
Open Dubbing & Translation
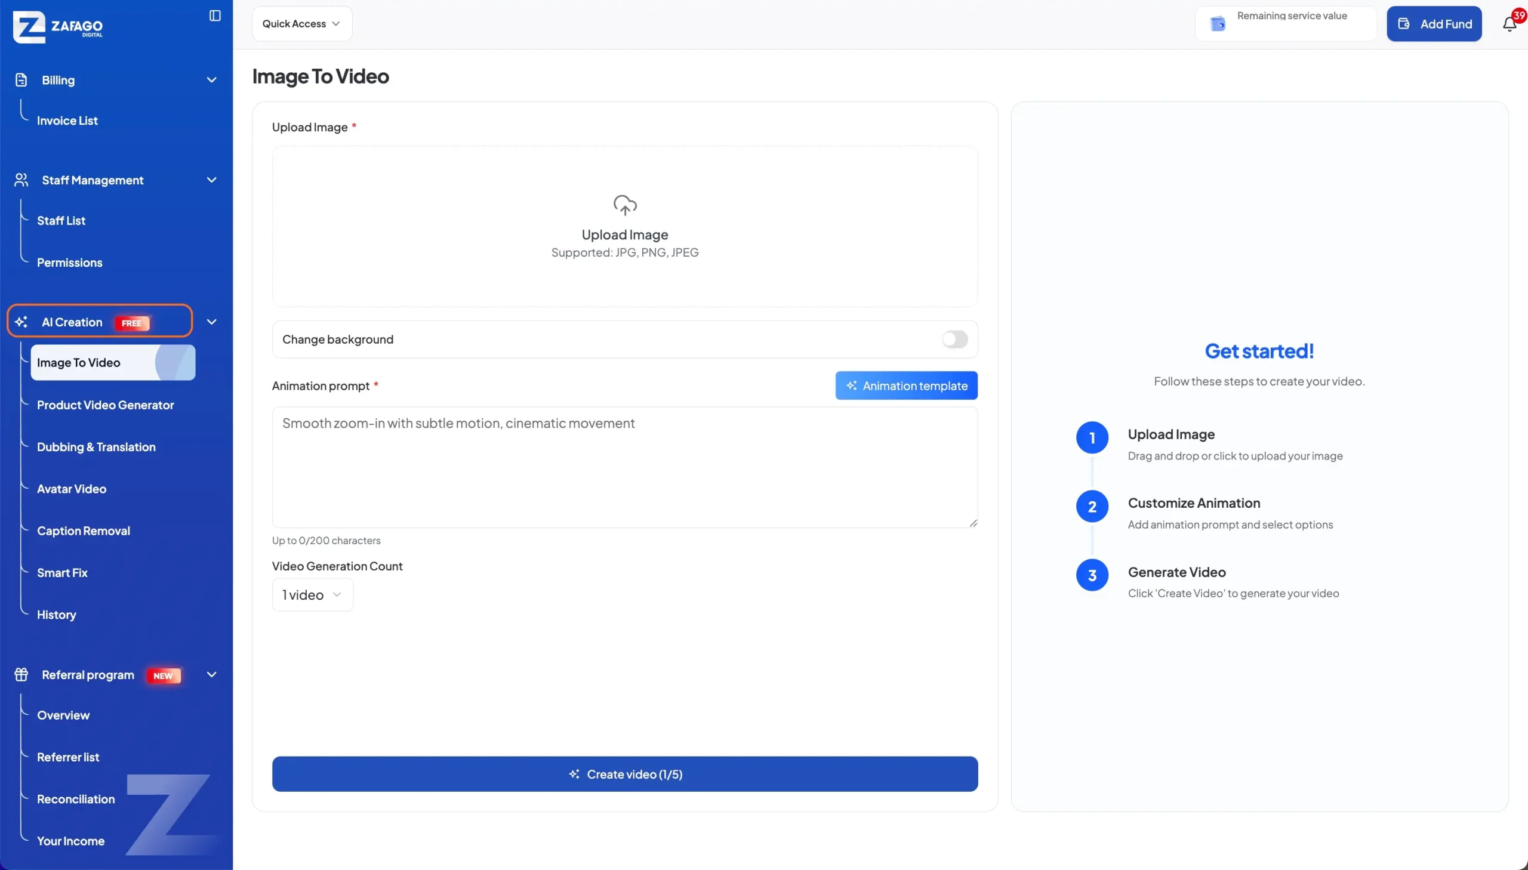pos(96,447)
